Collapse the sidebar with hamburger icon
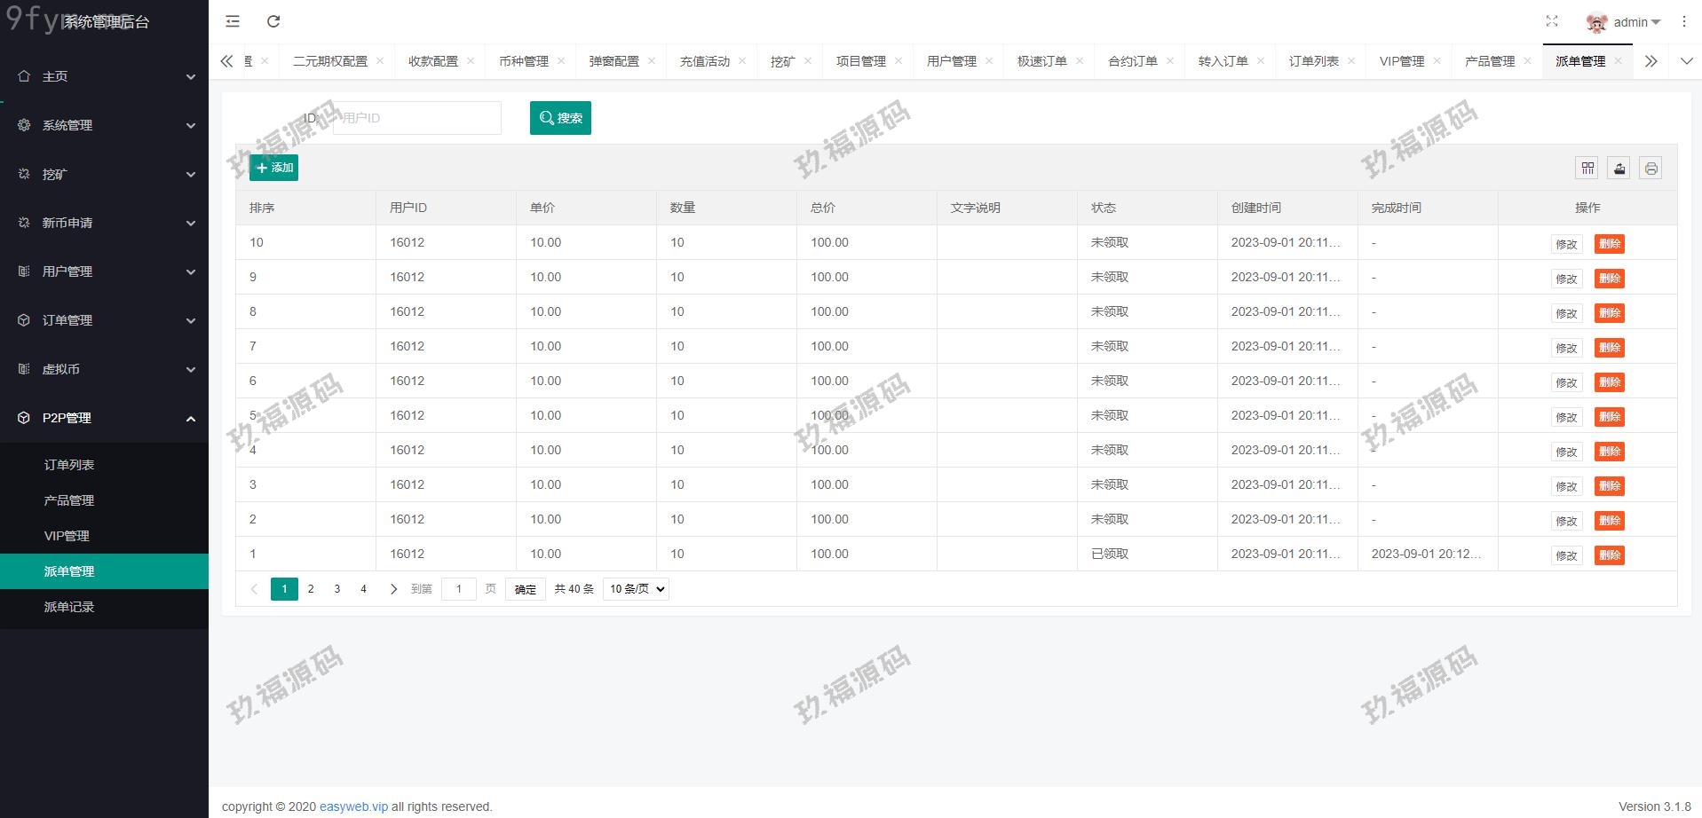This screenshot has width=1702, height=818. pos(233,21)
